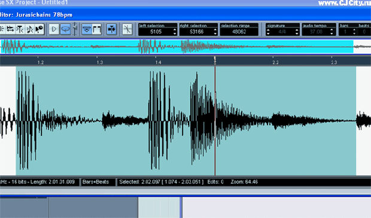Click the Selected 2.02.097 status text
371x218 pixels.
pos(162,182)
